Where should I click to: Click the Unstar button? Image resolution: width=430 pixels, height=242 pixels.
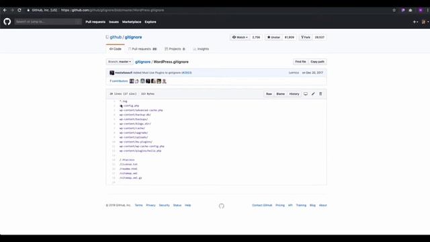click(x=273, y=38)
